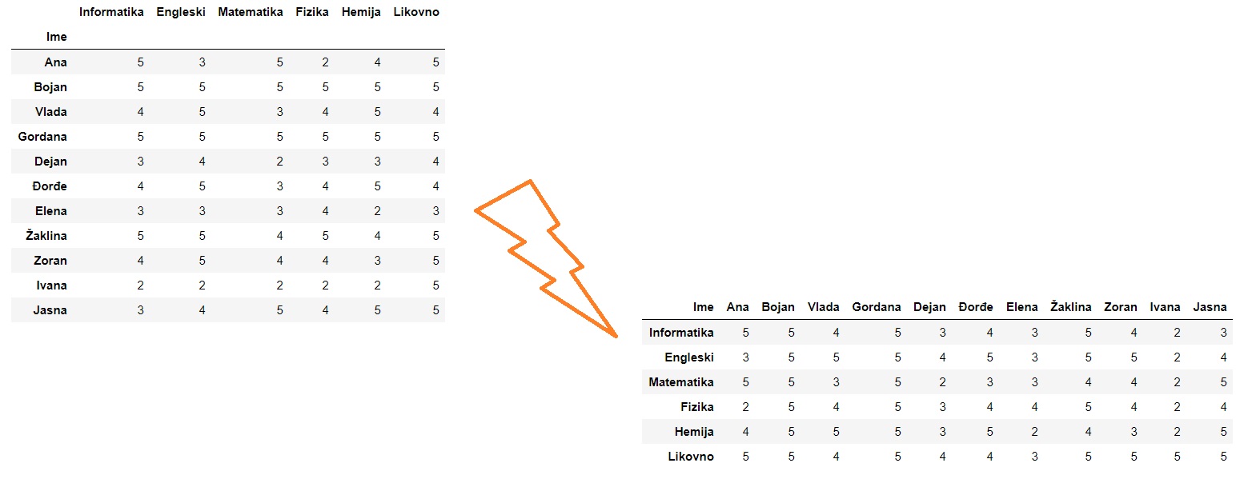Click the Informatika row label in transposed table
The image size is (1248, 483).
[681, 332]
